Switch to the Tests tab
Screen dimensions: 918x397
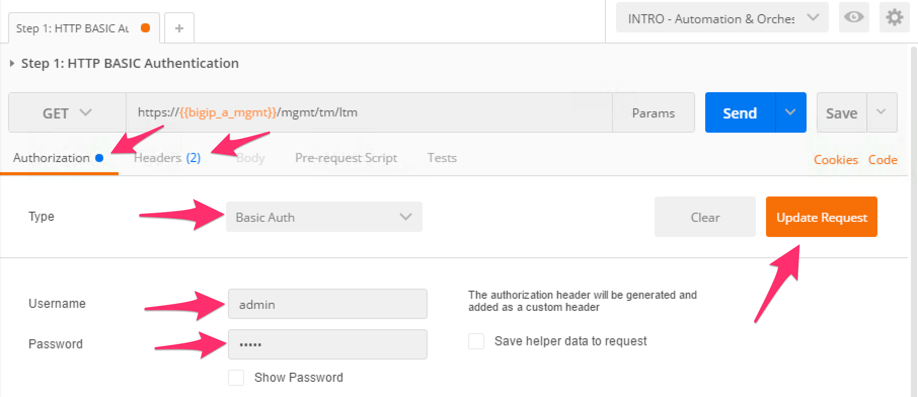tap(442, 158)
